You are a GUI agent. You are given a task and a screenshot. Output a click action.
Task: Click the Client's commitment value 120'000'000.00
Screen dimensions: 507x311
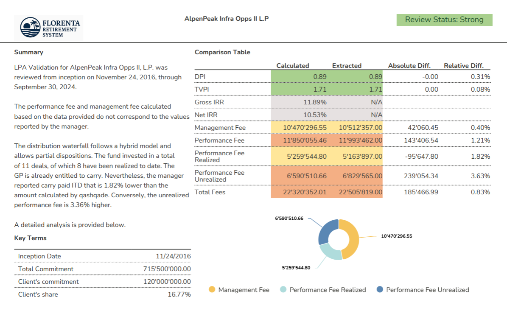pyautogui.click(x=167, y=282)
